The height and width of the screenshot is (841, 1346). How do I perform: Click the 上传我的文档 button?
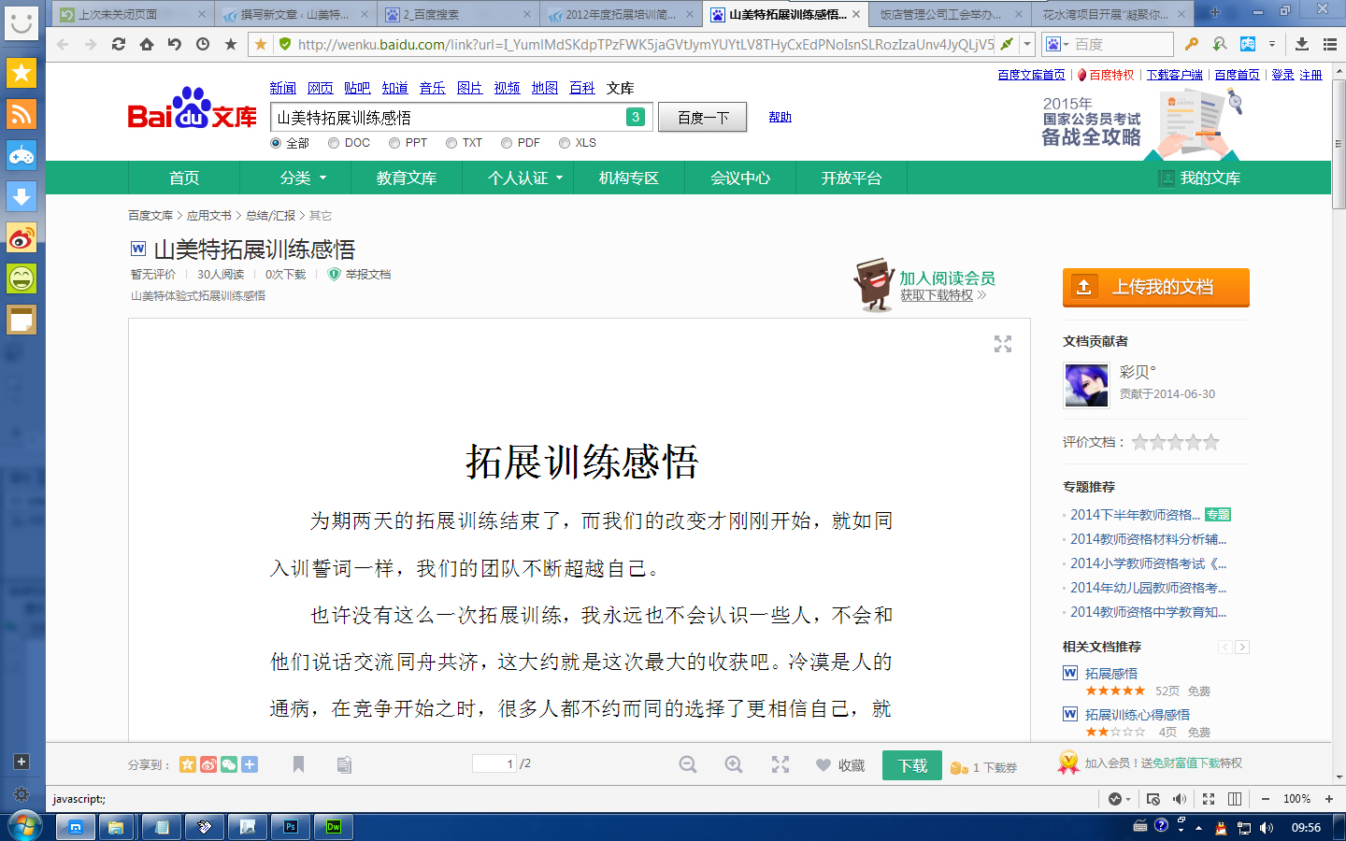click(x=1155, y=287)
